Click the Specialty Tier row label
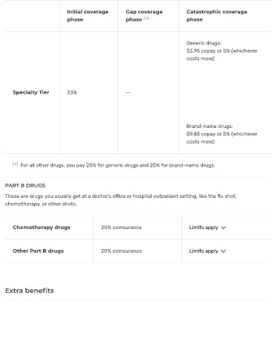Viewport: 275px width, 357px height. (31, 92)
